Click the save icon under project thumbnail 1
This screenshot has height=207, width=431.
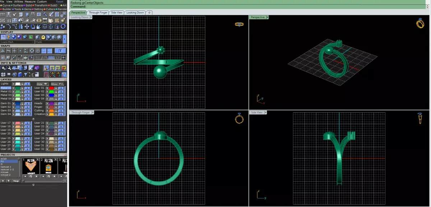31,176
